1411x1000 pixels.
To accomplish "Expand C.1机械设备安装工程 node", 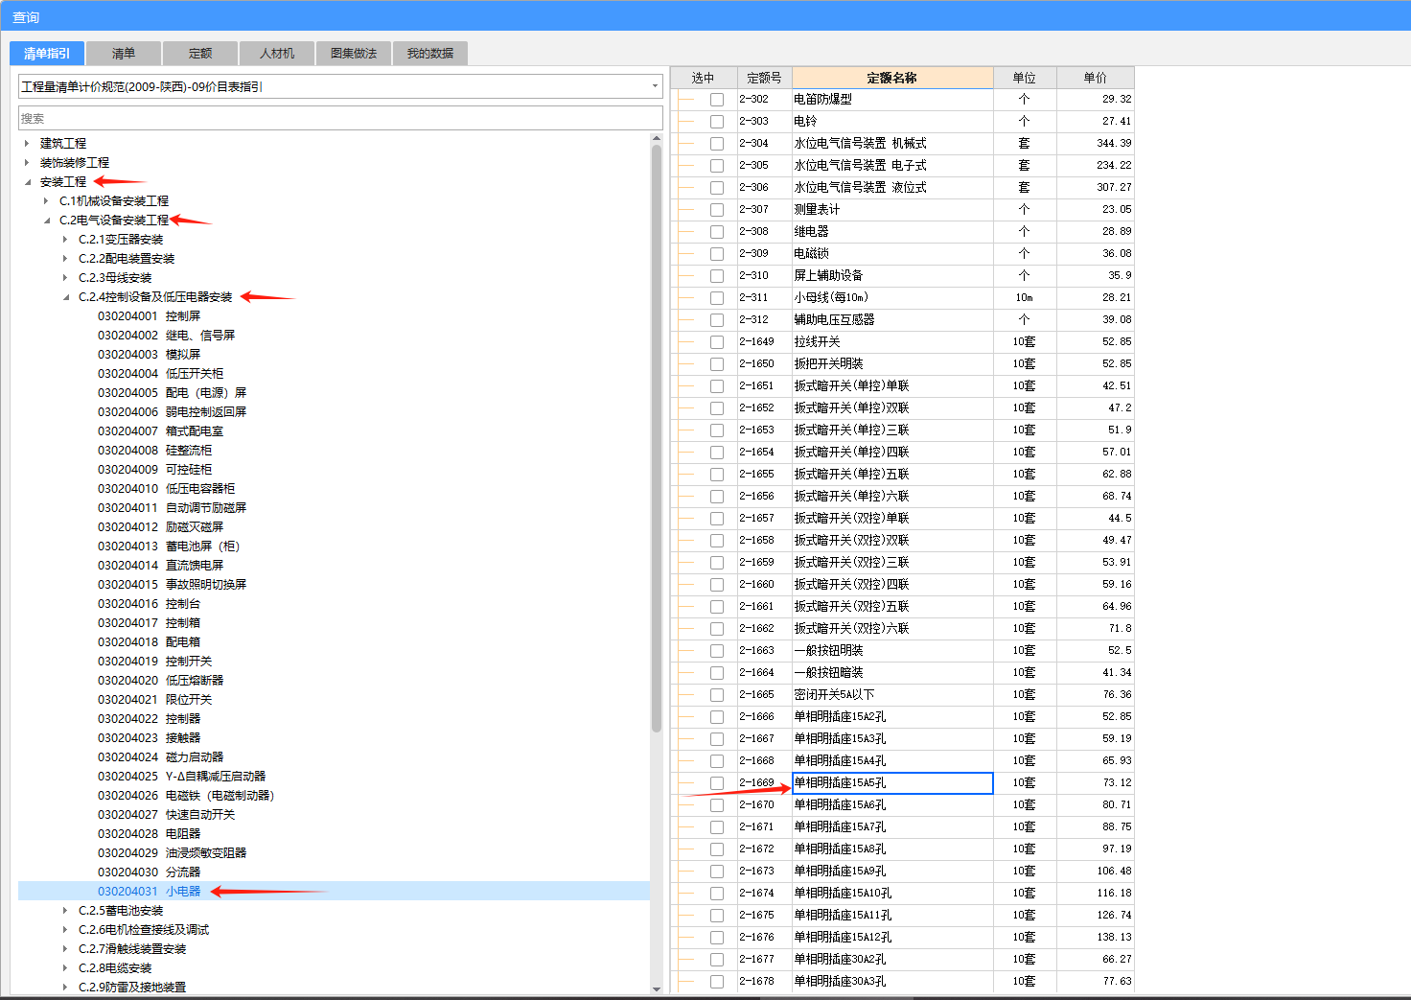I will click(x=46, y=200).
